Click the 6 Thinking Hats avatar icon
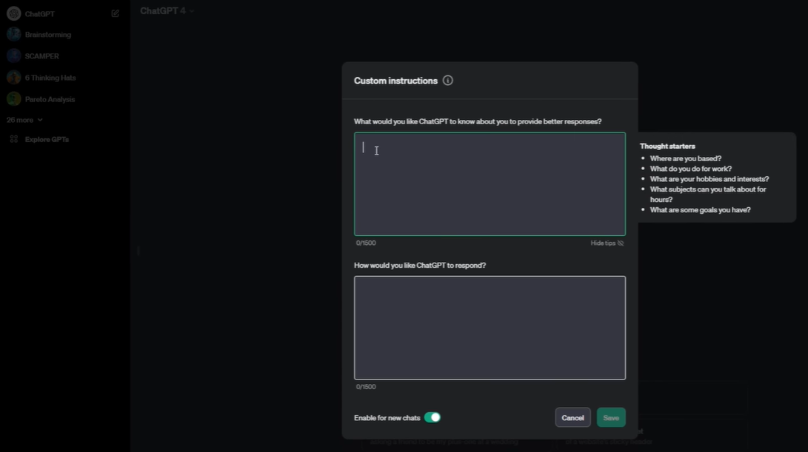This screenshot has width=808, height=452. click(x=14, y=77)
